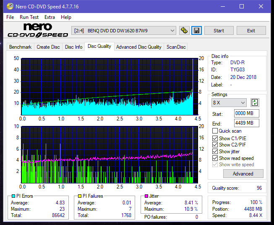Image resolution: width=274 pixels, height=225 pixels.
Task: Select the Disc Quality tab
Action: click(x=99, y=46)
